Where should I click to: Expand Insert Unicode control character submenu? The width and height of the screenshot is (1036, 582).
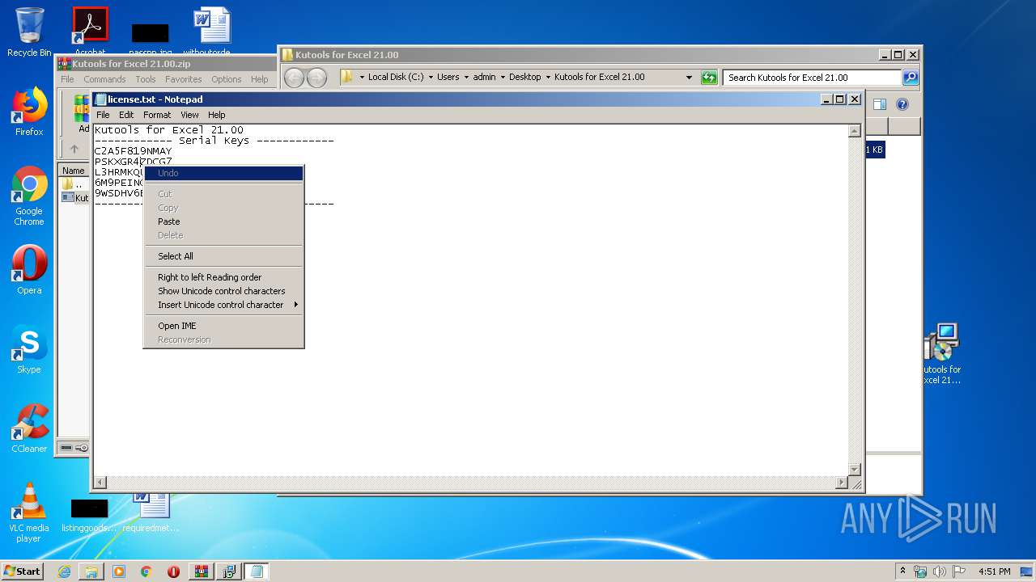(223, 305)
